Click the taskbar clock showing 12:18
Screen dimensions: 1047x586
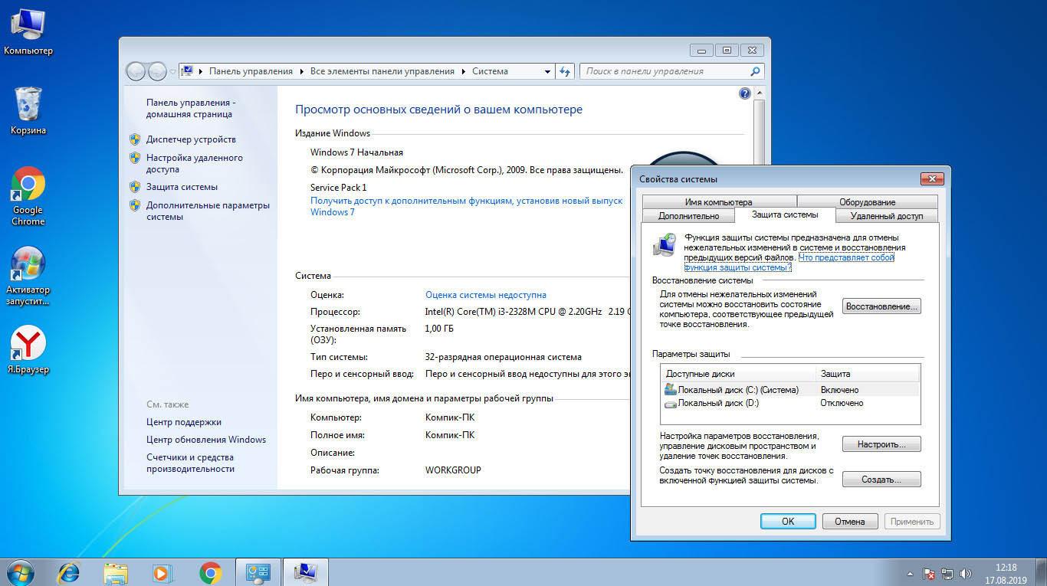1006,573
